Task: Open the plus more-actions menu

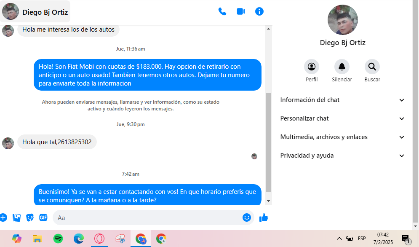Action: 3,217
